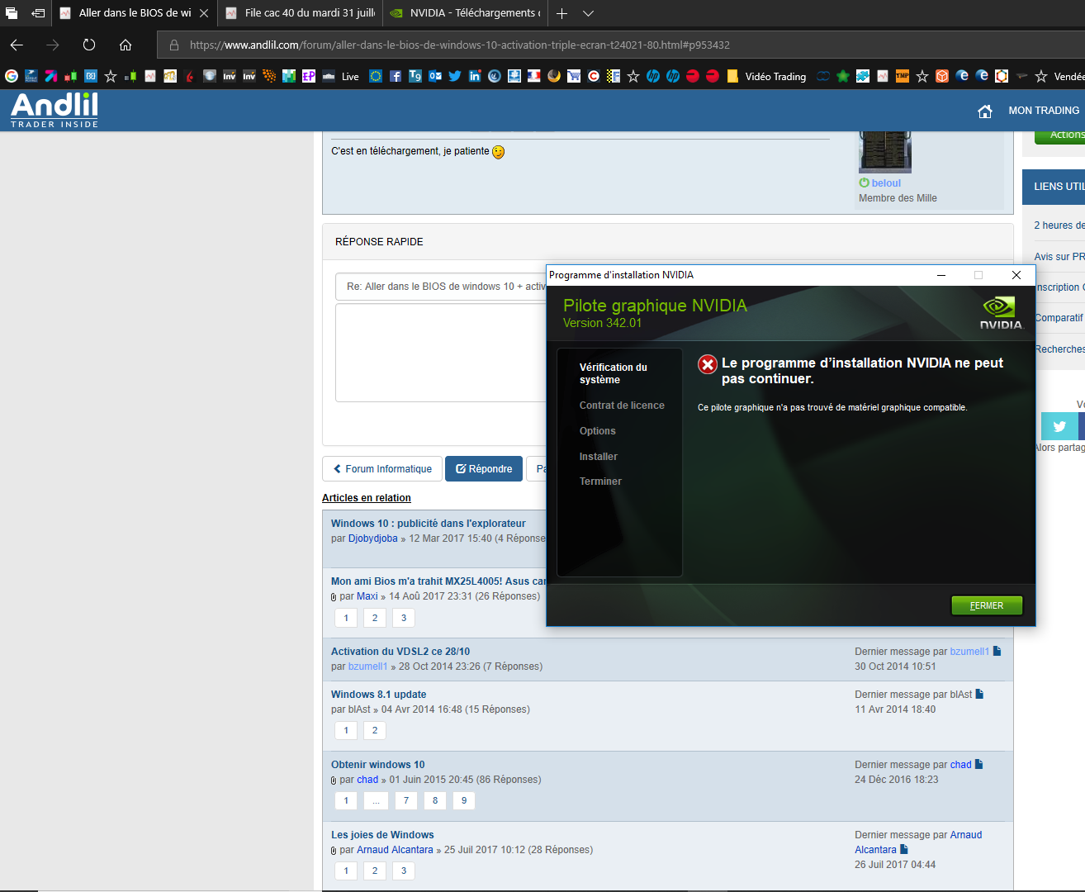1085x892 pixels.
Task: Select 'Installer' step in NVIDIA installer
Action: point(599,457)
